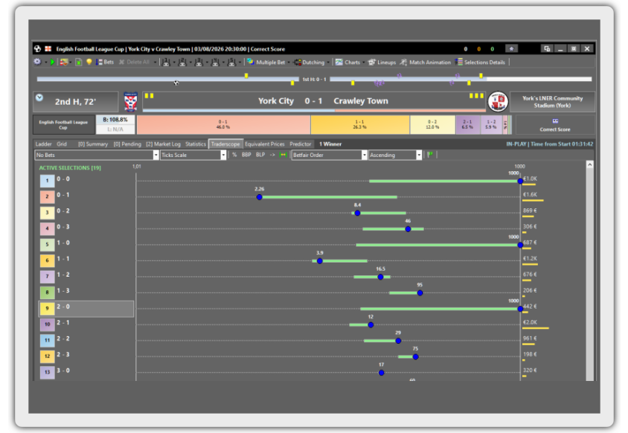Open the [2] Market Log tab
Viewport: 628px width, 433px height.
[x=163, y=144]
